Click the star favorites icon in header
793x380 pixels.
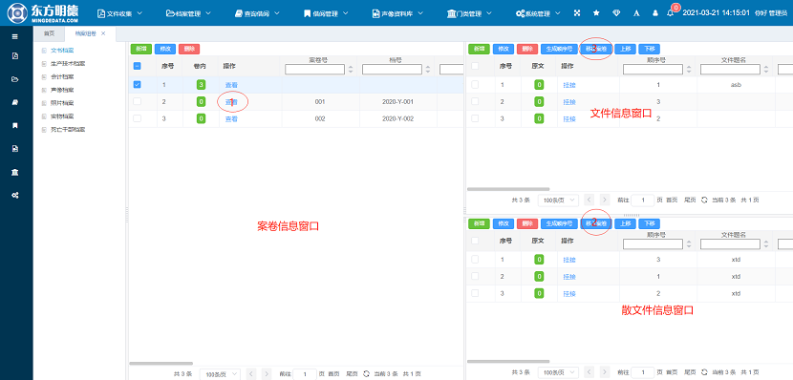(x=596, y=13)
